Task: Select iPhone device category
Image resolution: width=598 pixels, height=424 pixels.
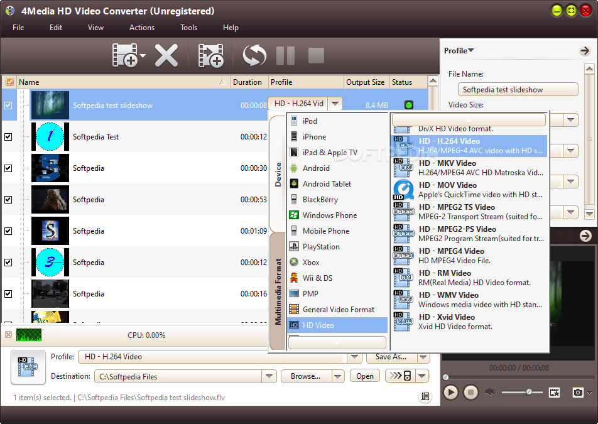Action: point(337,136)
